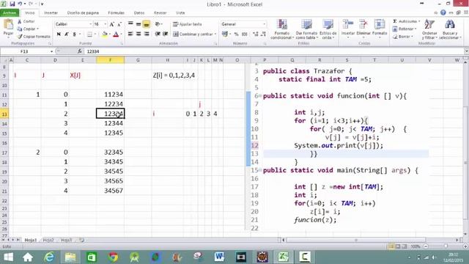The image size is (469, 264).
Task: Open Excel help question mark
Action: coord(443,12)
